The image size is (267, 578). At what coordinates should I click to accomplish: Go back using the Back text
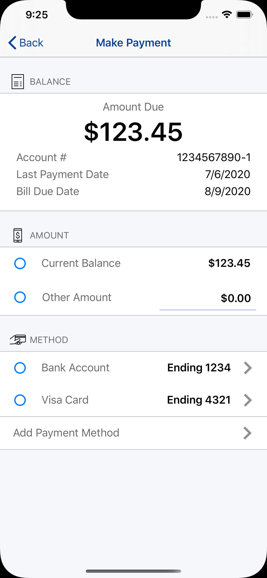31,43
